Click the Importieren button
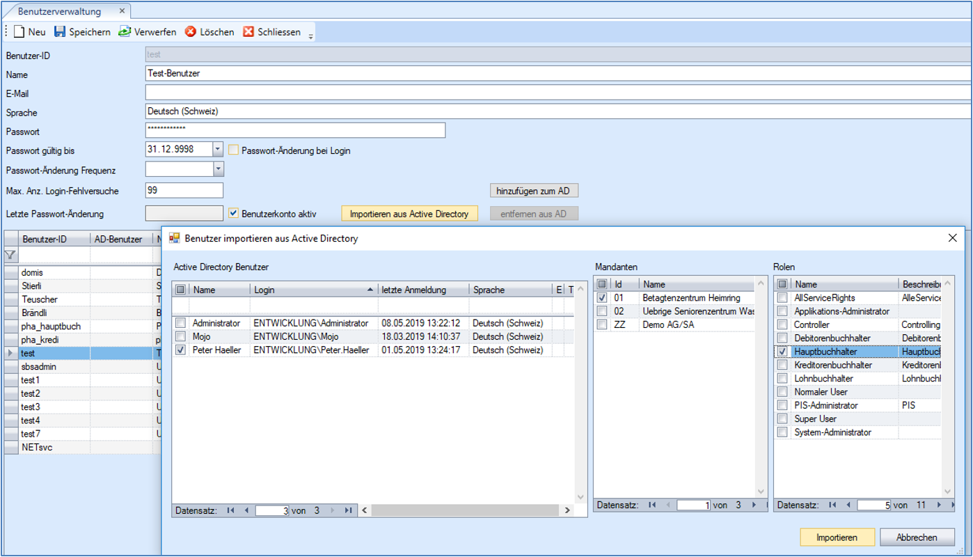This screenshot has height=557, width=973. click(837, 537)
